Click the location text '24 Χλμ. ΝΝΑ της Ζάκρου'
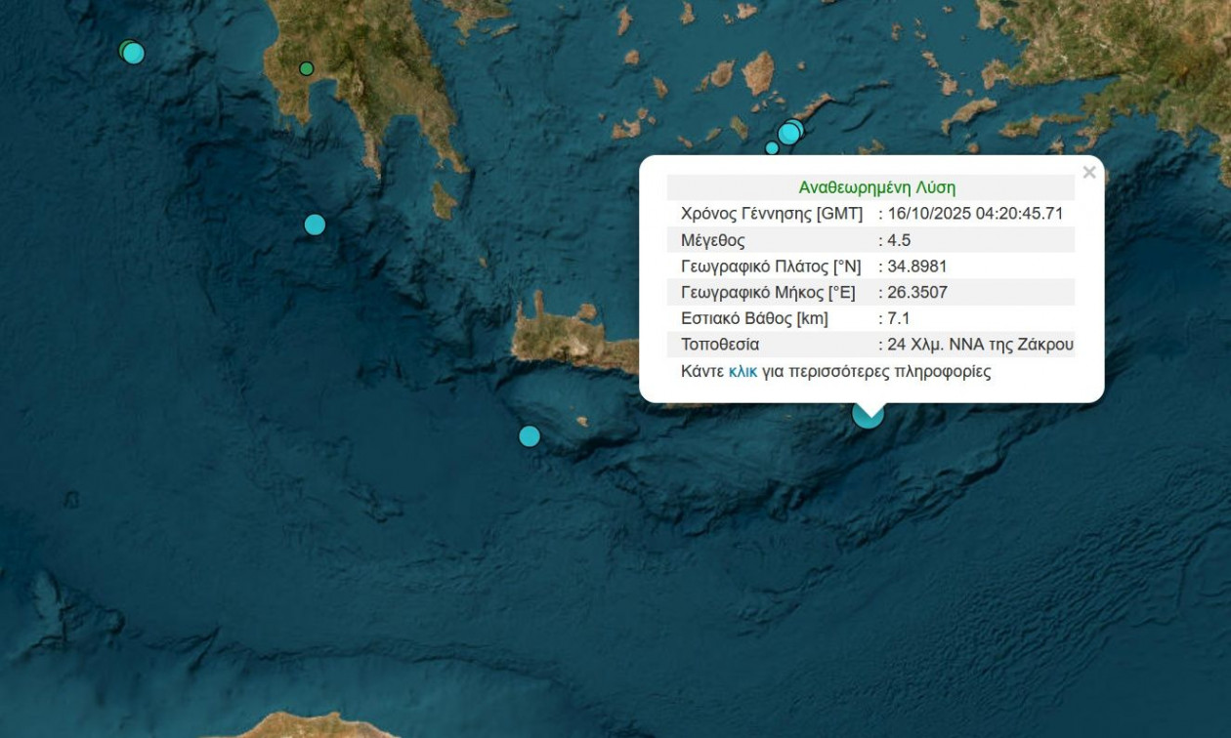Viewport: 1231px width, 738px height. [x=980, y=345]
